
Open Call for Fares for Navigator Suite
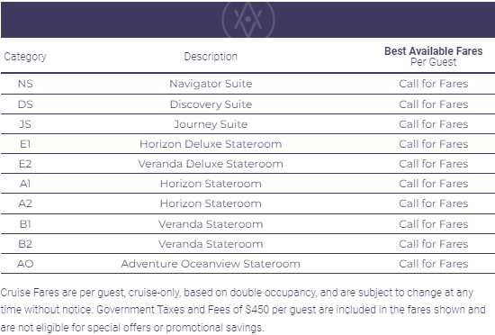point(433,84)
